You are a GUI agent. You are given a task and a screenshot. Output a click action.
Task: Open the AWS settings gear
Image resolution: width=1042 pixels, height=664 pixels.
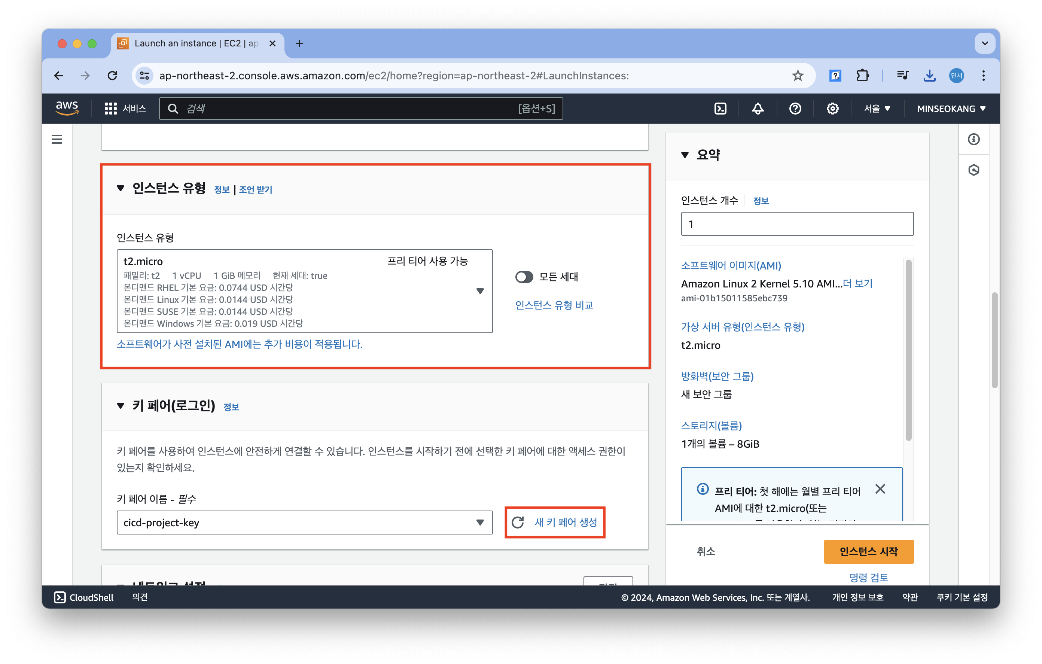coord(832,109)
